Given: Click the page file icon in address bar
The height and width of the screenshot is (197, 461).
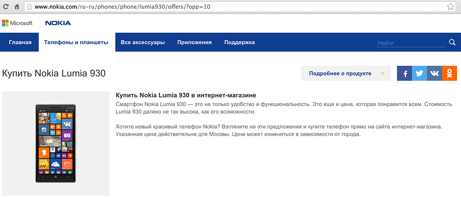Looking at the screenshot, I should [x=30, y=6].
